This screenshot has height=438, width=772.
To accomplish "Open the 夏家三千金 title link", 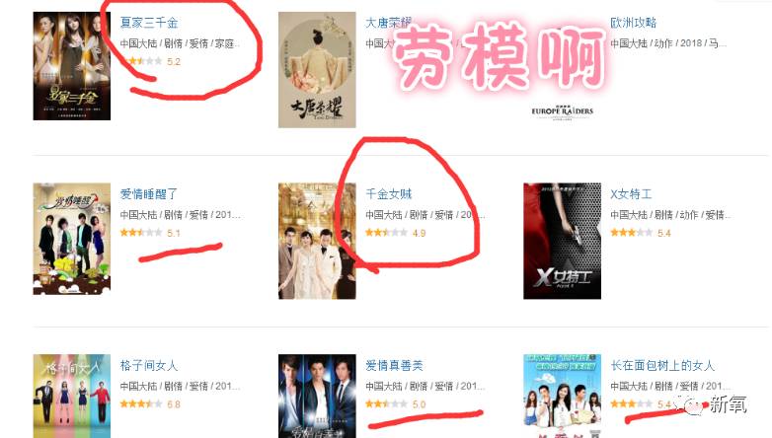I will tap(149, 23).
